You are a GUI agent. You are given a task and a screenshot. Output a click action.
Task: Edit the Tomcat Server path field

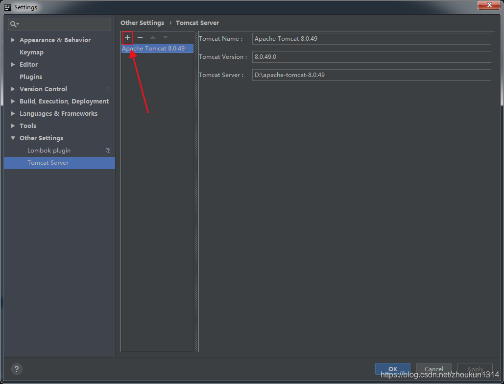372,75
